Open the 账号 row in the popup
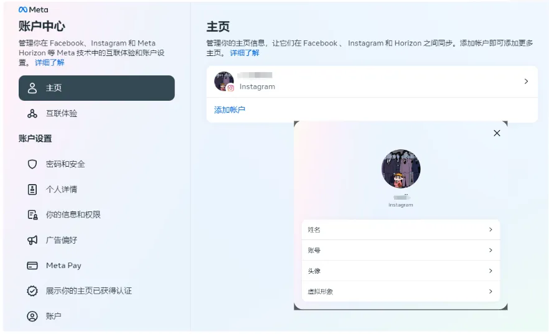This screenshot has width=549, height=334. [x=401, y=251]
